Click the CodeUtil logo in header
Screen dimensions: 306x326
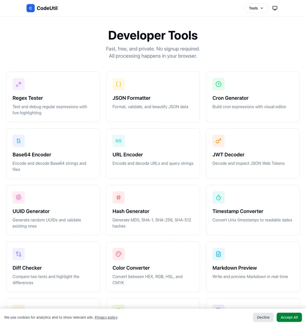coord(42,8)
